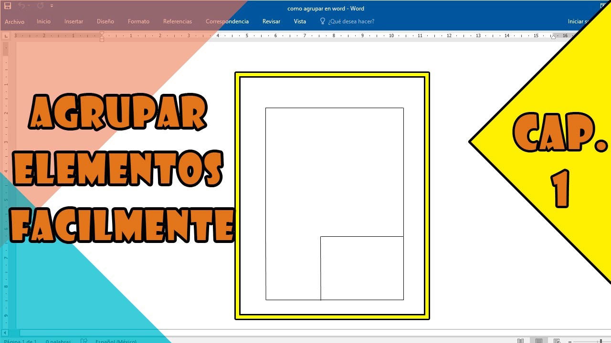Click the Undo arrow icon
611x343 pixels.
coord(21,6)
